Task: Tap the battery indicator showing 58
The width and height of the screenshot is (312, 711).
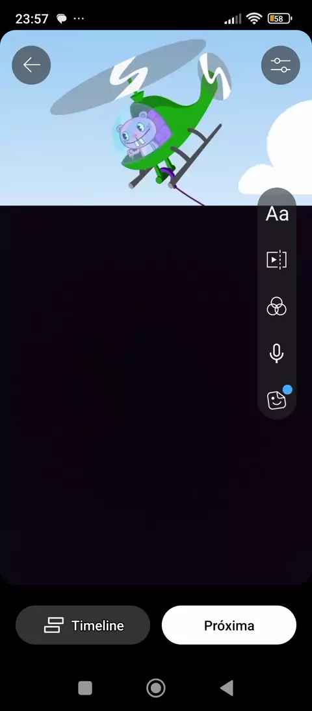Action: pos(279,19)
